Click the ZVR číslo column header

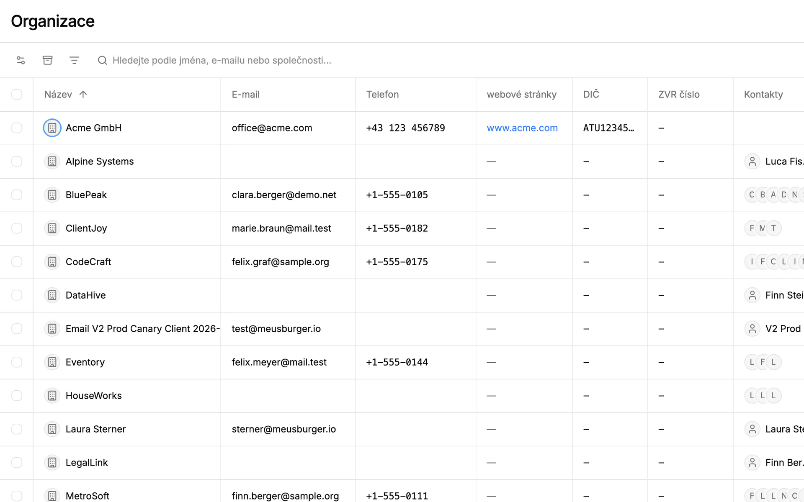click(679, 95)
